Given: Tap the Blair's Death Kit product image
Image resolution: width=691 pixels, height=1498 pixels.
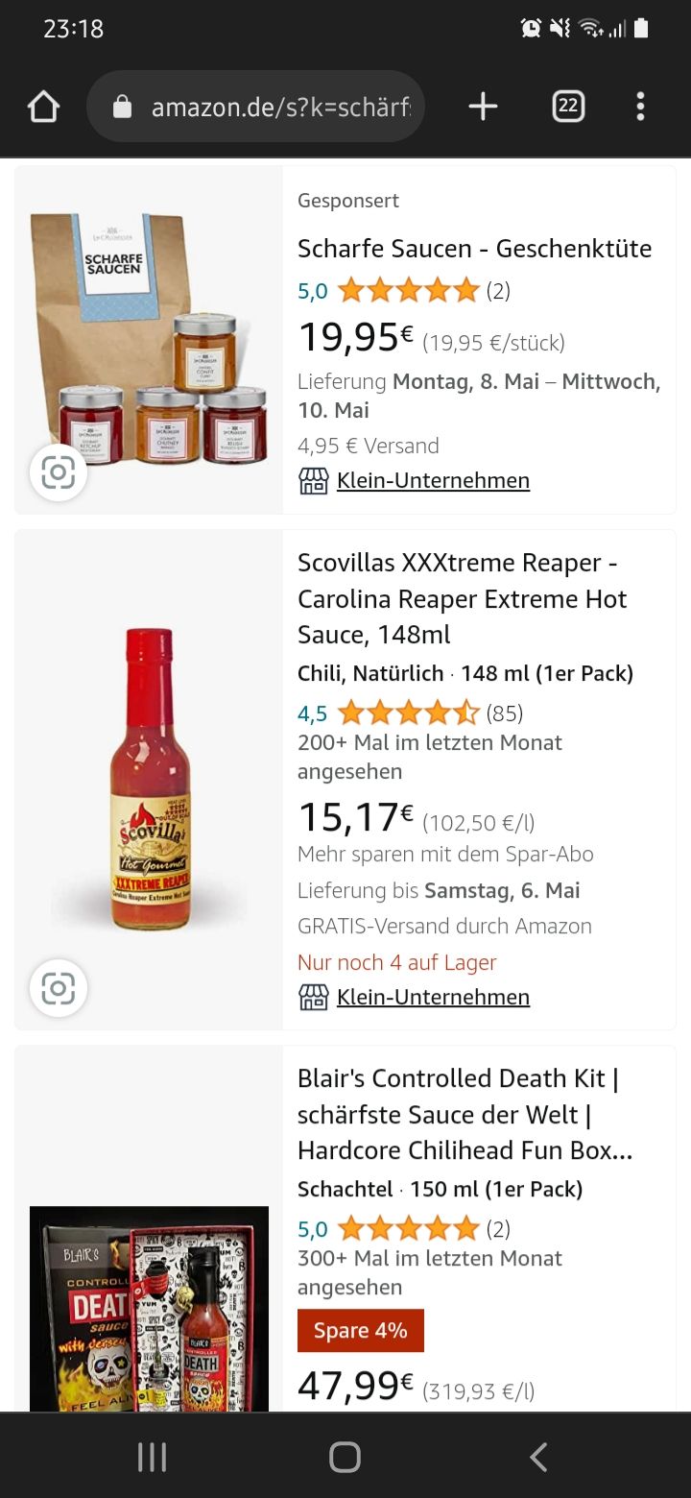Looking at the screenshot, I should (x=149, y=1308).
